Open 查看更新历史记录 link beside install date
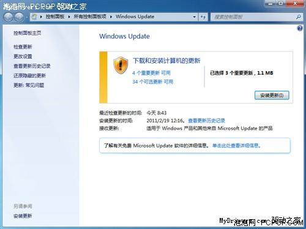The height and width of the screenshot is (229, 306). coord(206,121)
